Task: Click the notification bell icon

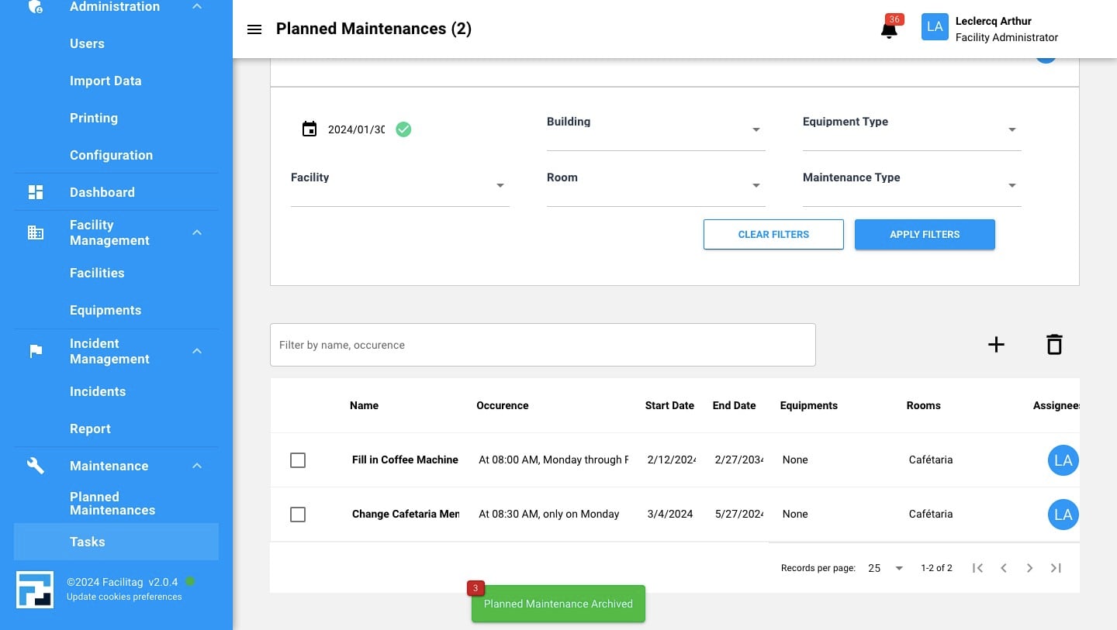Action: tap(889, 30)
